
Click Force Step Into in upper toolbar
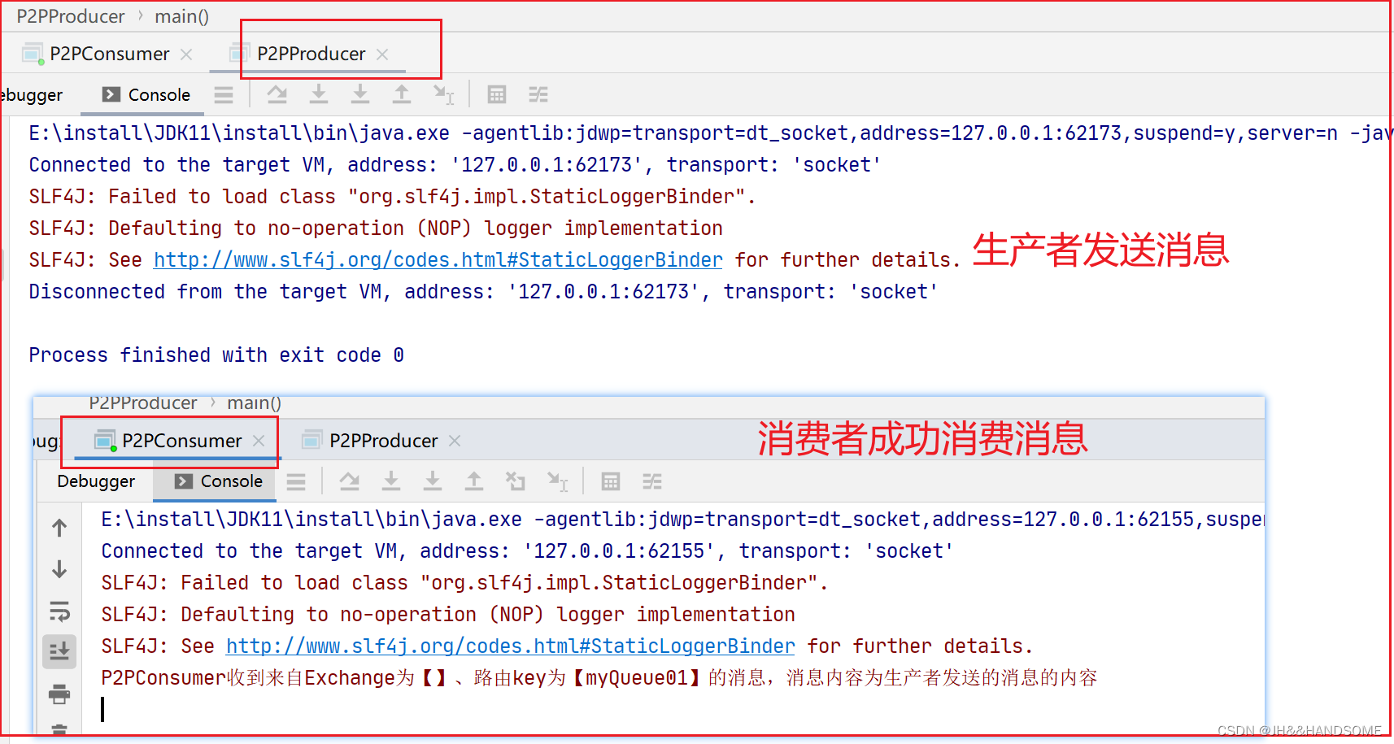pyautogui.click(x=360, y=95)
